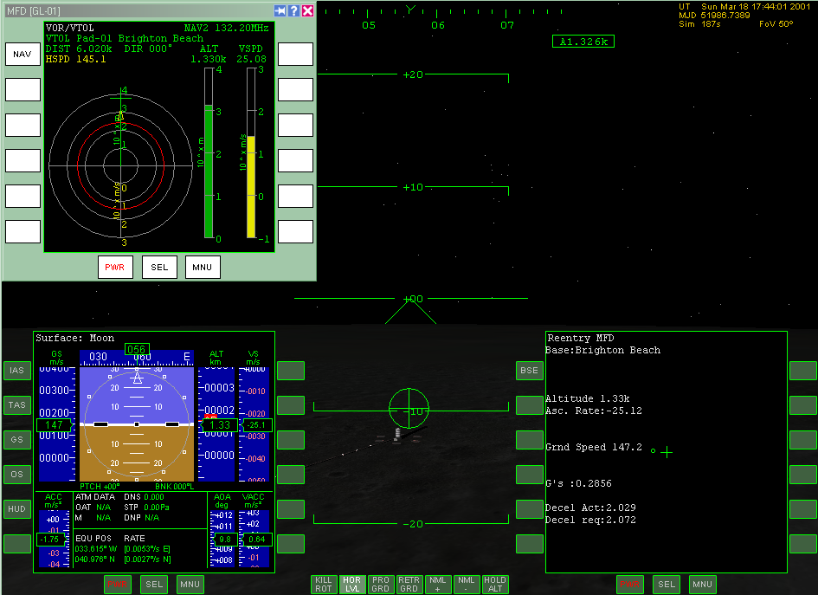This screenshot has height=595, width=818.
Task: Click the HUD button on the Surface MFD
Action: click(16, 509)
